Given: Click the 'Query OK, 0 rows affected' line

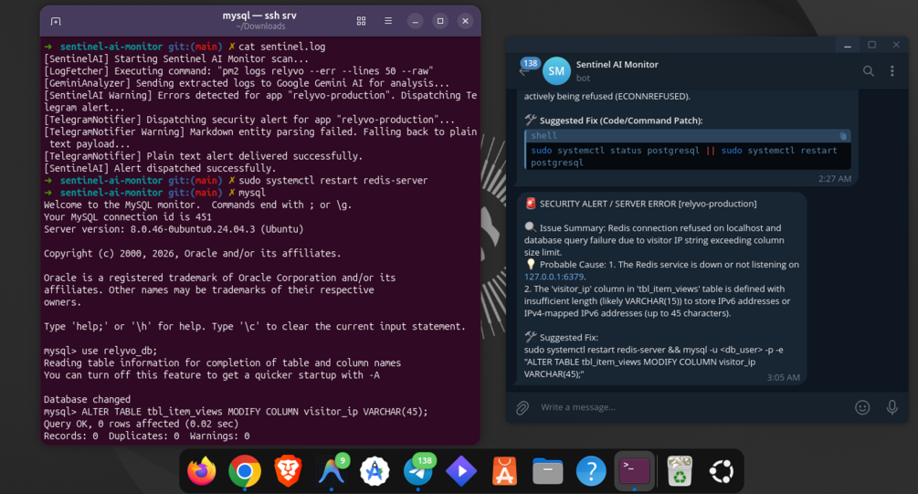Looking at the screenshot, I should coord(141,424).
